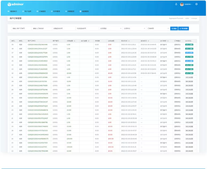Expand the 全部状态 status dropdown
The image size is (207, 169).
click(x=134, y=28)
